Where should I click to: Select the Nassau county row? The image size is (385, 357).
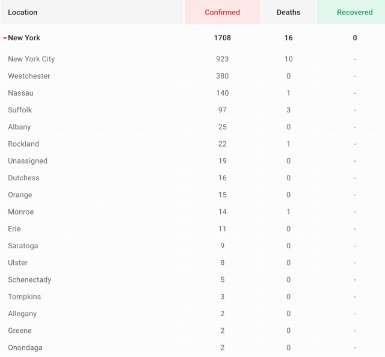[20, 93]
